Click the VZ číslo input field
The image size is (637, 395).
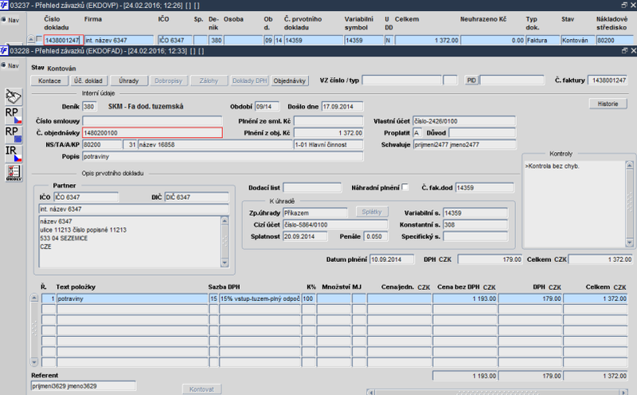click(401, 80)
